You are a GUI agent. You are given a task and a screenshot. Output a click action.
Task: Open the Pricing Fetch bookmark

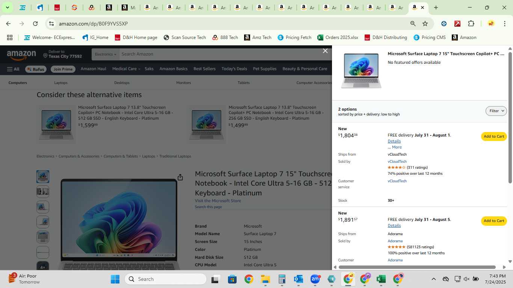[x=294, y=37]
